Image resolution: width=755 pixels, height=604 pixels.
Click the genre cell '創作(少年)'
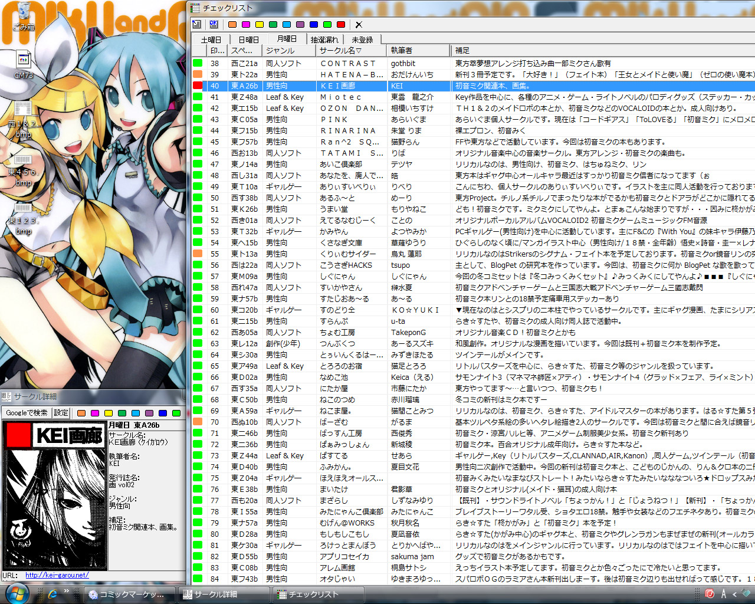coord(283,343)
